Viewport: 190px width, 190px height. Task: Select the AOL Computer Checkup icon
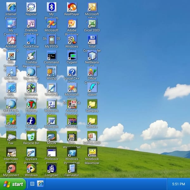11,55
